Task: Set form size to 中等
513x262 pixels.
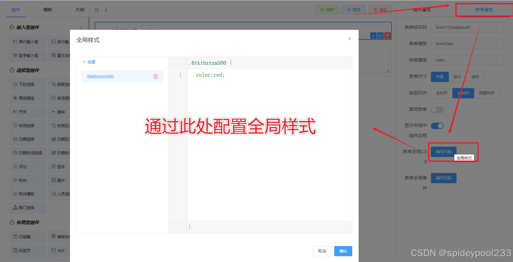Action: (x=440, y=77)
